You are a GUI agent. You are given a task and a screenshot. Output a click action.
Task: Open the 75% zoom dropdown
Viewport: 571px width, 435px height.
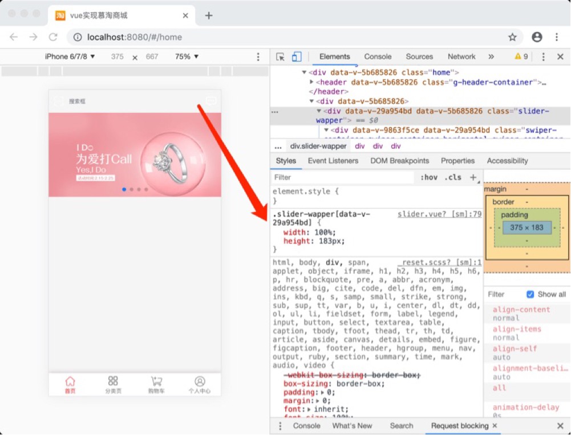[187, 56]
